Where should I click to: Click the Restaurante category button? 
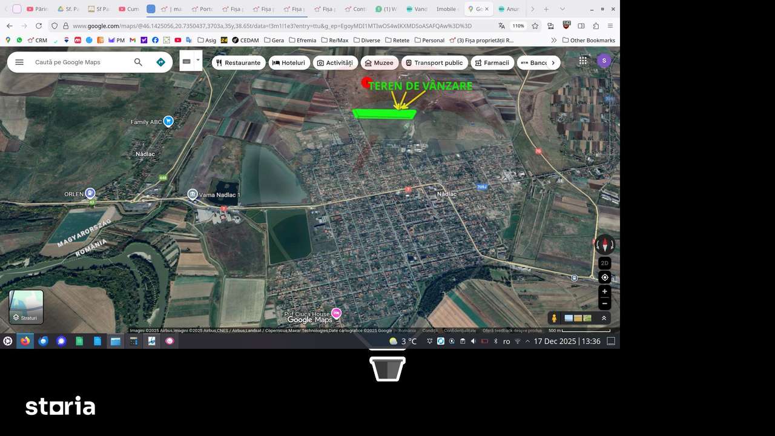tap(239, 62)
